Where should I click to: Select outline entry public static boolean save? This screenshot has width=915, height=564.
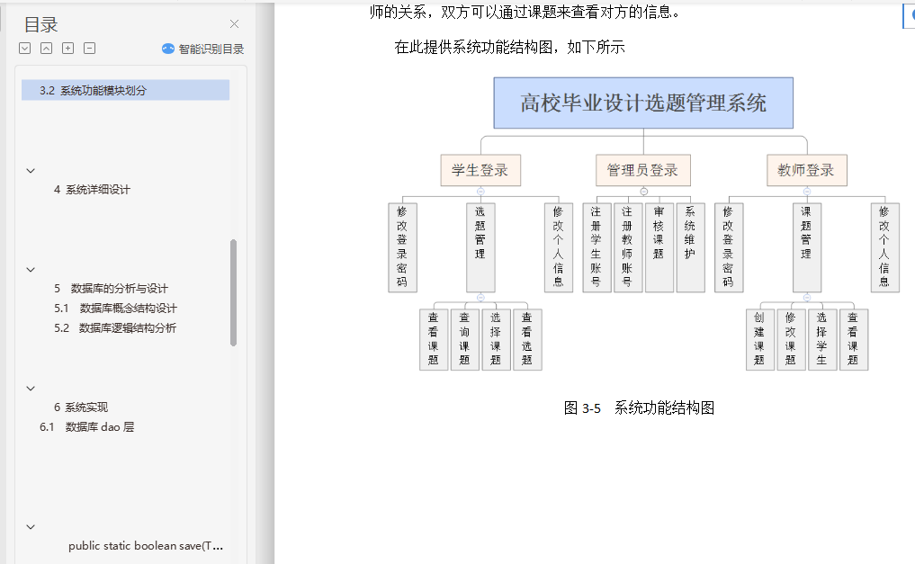[146, 546]
